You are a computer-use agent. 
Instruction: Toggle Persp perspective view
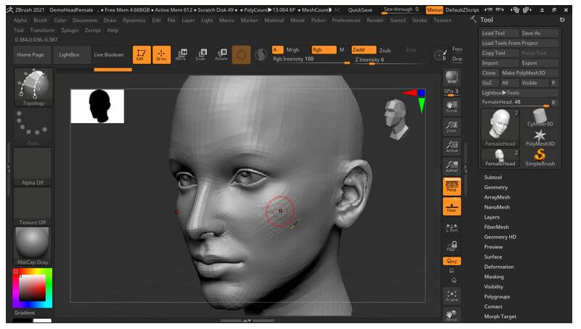[452, 186]
